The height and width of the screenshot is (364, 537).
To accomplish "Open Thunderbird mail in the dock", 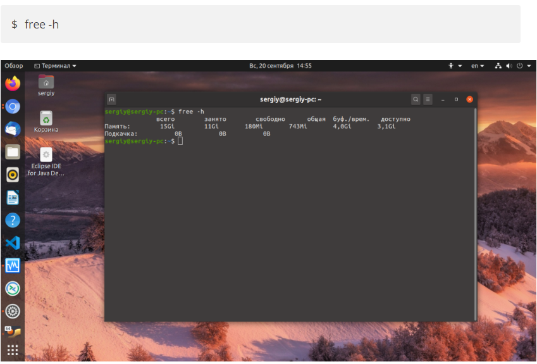I will click(13, 129).
